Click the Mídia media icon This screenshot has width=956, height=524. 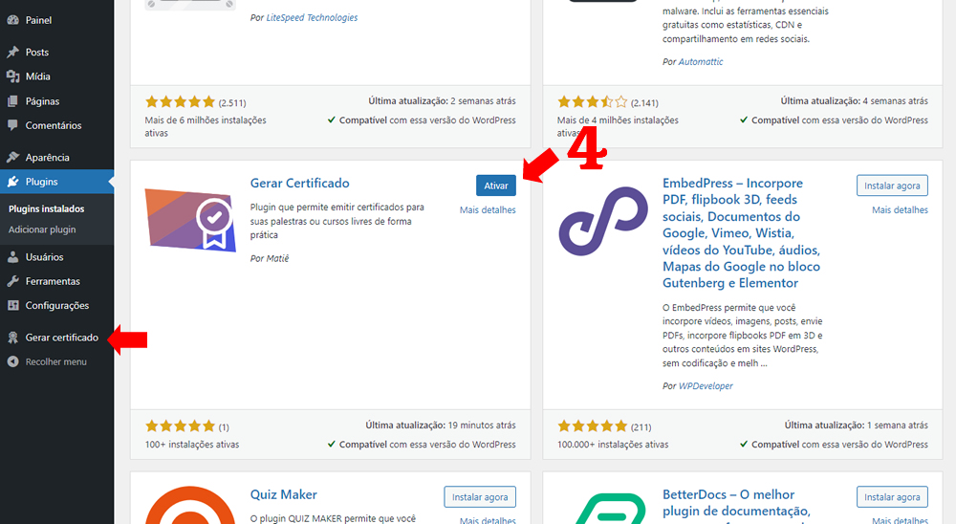[x=12, y=76]
